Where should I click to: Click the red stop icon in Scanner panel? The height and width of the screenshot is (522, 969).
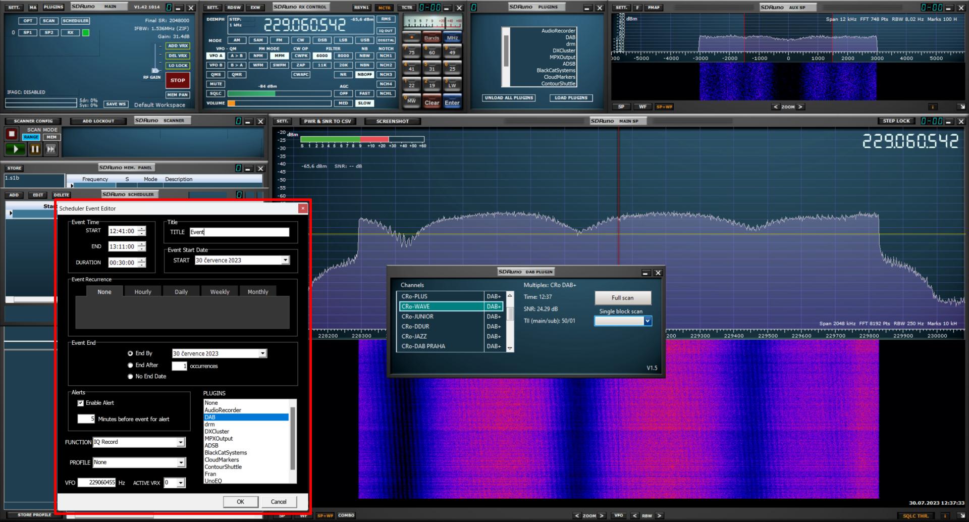pyautogui.click(x=12, y=134)
